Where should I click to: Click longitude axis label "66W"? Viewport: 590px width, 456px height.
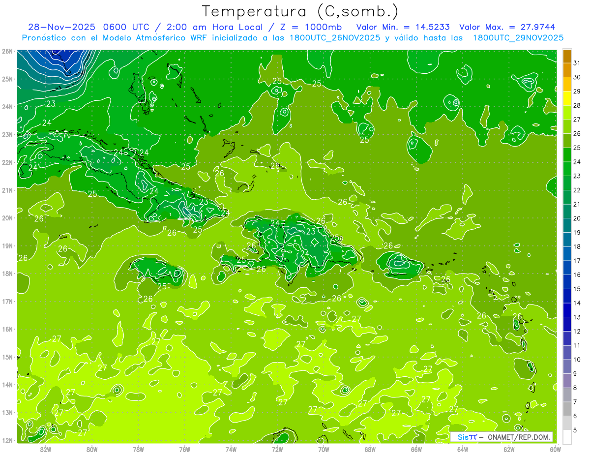tap(416, 449)
